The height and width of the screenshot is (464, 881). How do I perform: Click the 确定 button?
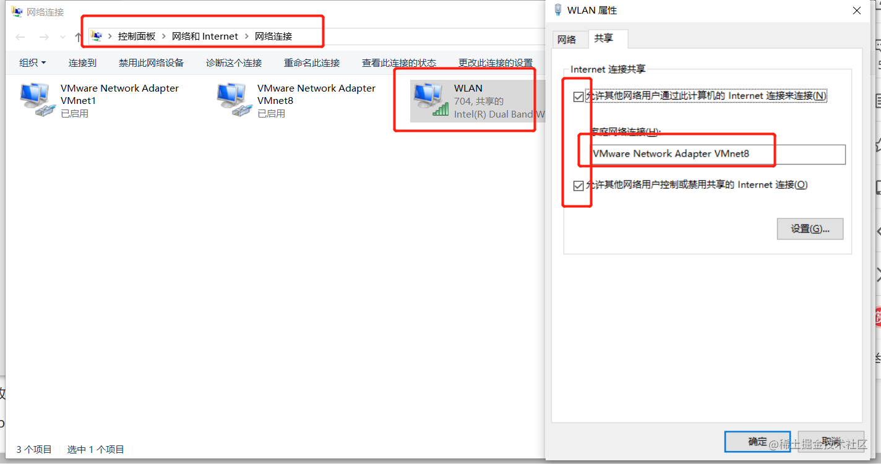[757, 442]
